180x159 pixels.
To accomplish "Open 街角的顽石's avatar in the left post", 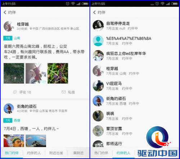I will (x=9, y=108).
